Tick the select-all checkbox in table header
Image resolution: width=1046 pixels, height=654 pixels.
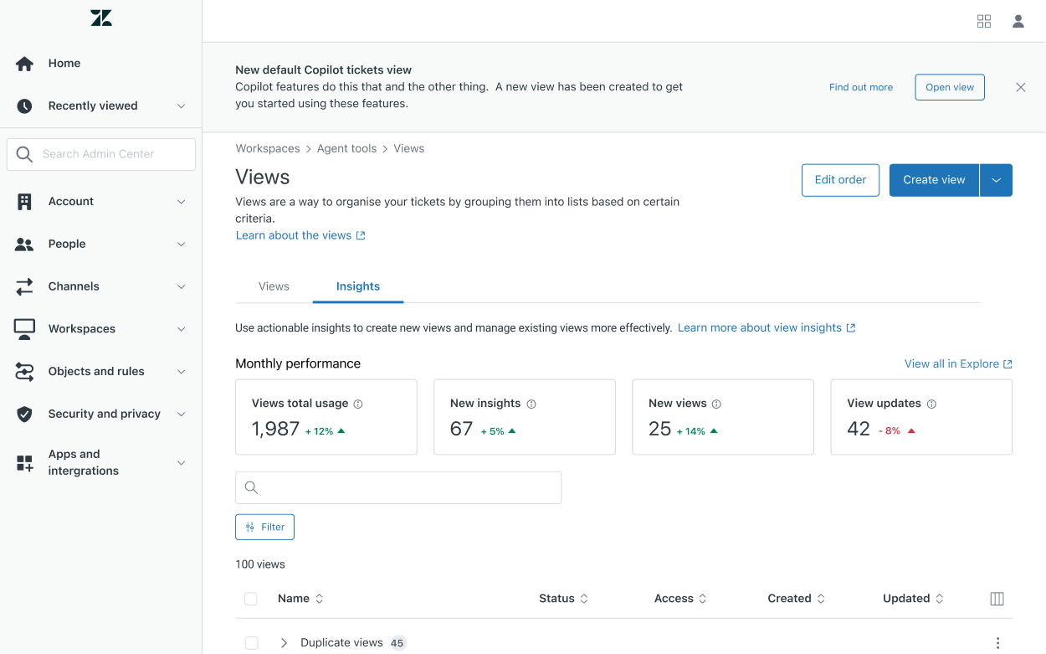coord(251,599)
